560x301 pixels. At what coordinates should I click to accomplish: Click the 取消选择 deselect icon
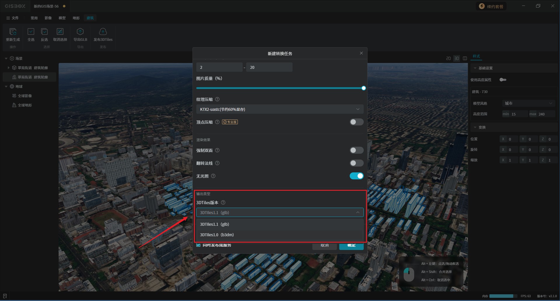coord(60,32)
